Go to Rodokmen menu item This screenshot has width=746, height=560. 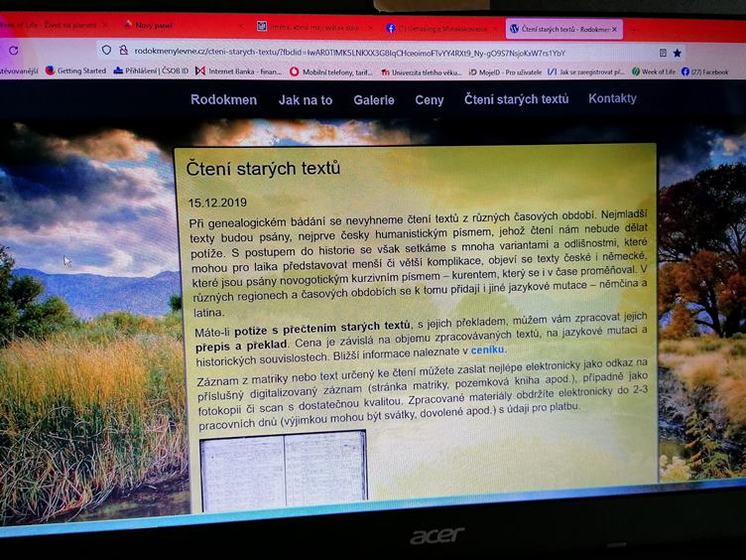pos(223,99)
